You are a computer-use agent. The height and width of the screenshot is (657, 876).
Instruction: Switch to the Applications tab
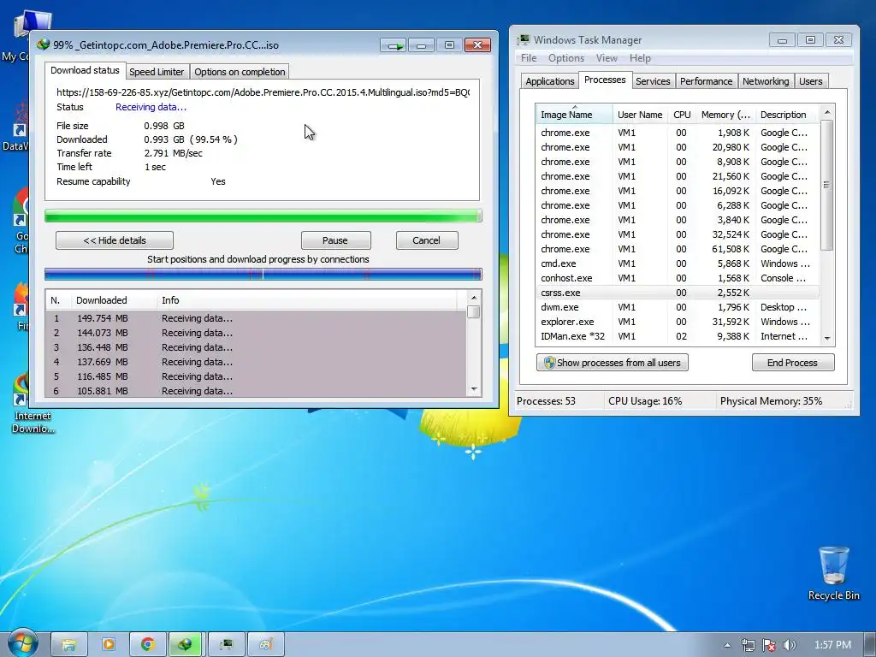click(550, 81)
